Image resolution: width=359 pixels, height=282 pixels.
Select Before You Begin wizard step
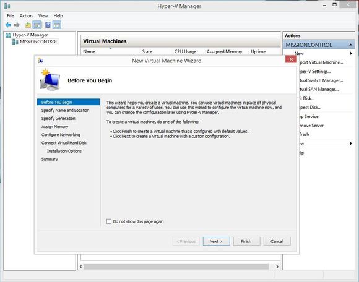point(68,102)
